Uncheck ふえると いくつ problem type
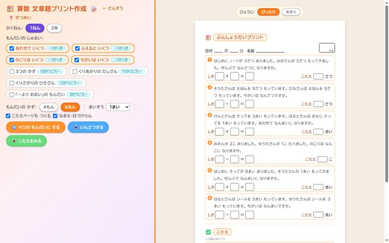The width and height of the screenshot is (389, 243). coord(77,49)
